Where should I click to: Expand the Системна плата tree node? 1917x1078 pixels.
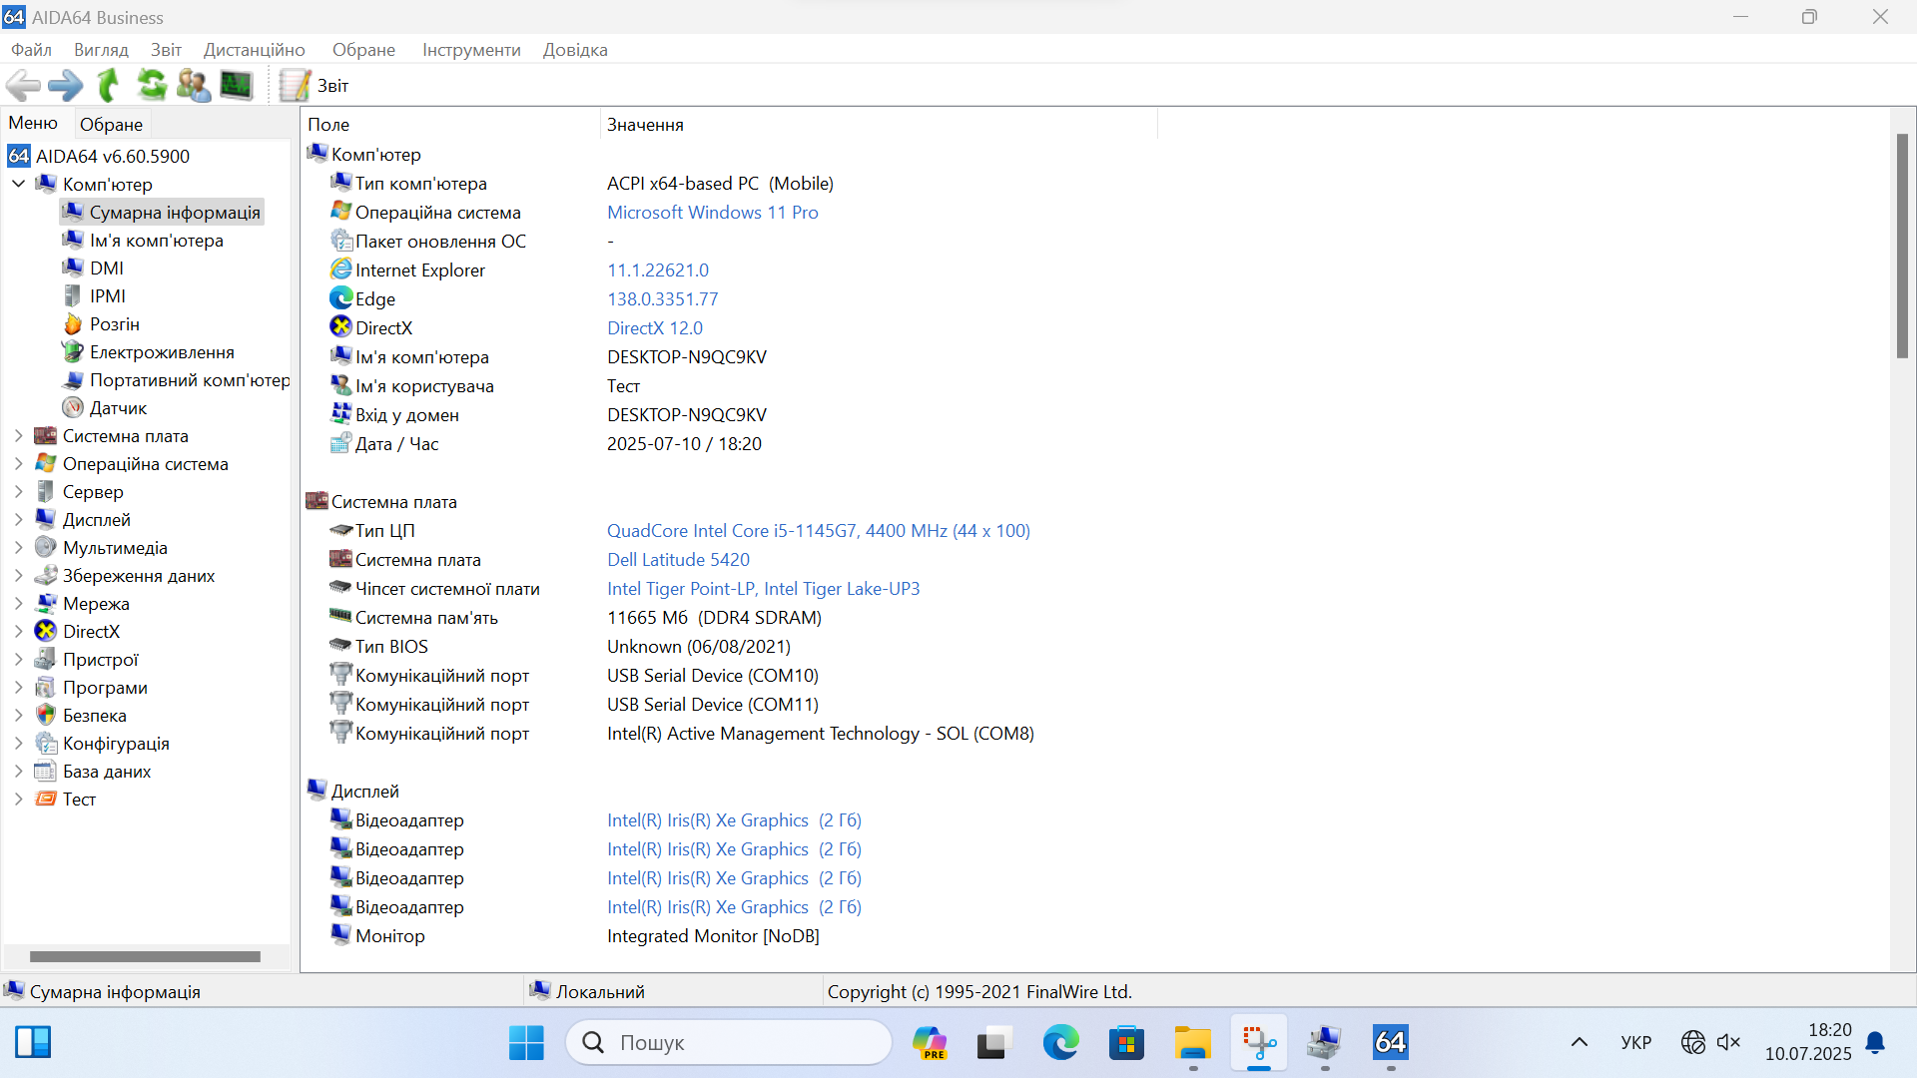tap(18, 436)
